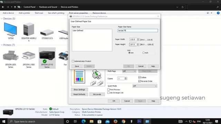Open Devices and Printers help icon
This screenshot has height=124, width=221.
tap(218, 13)
